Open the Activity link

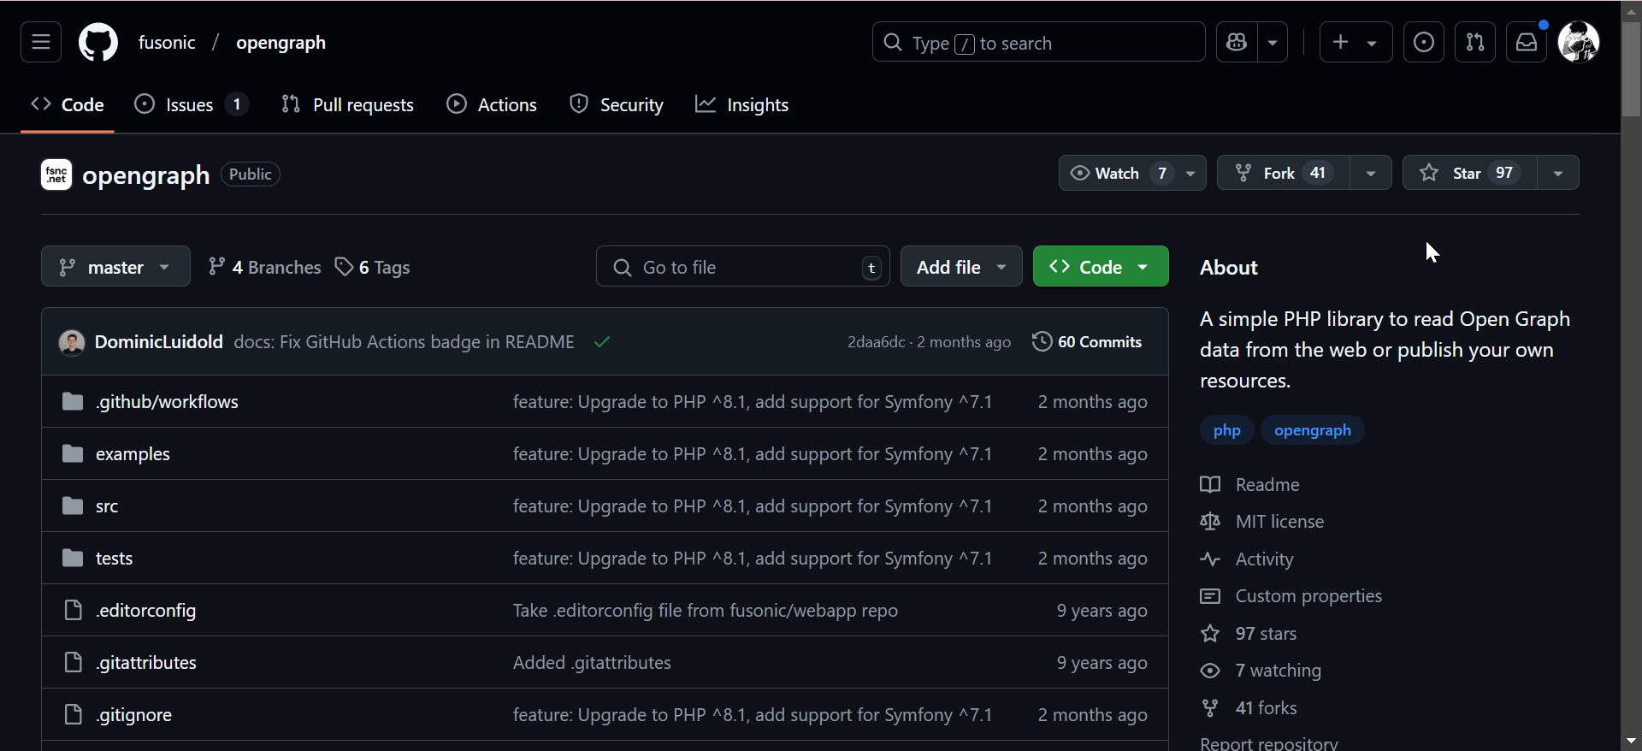point(1247,559)
